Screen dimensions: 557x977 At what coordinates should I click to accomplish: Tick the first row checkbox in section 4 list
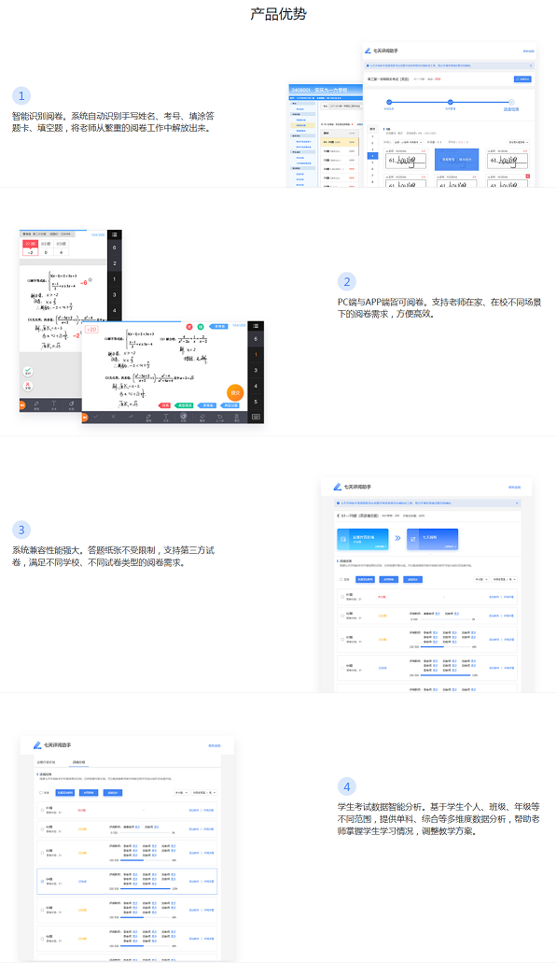tap(42, 810)
